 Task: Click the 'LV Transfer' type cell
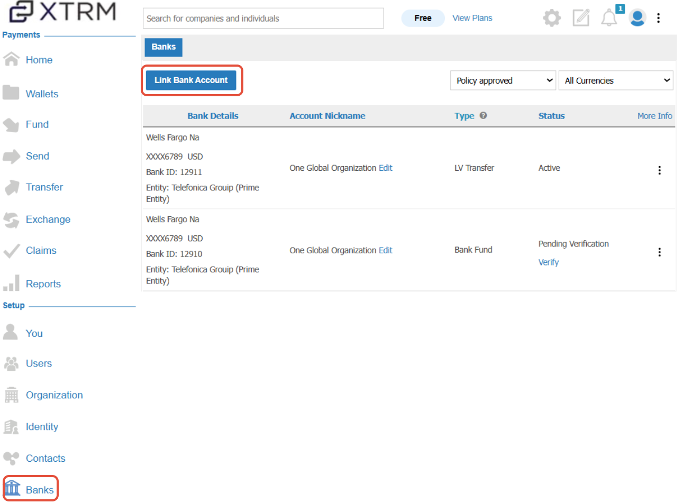click(474, 168)
